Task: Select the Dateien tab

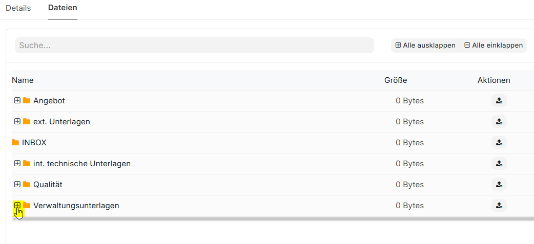Action: [x=63, y=8]
